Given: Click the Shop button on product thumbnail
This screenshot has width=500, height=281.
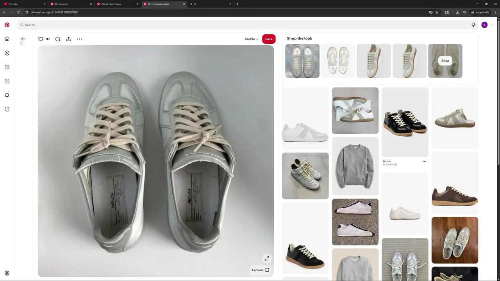Looking at the screenshot, I should tap(445, 61).
